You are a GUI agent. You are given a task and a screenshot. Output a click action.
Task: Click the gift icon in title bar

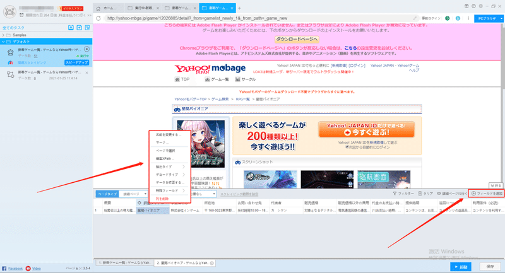point(466,6)
